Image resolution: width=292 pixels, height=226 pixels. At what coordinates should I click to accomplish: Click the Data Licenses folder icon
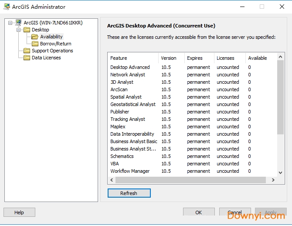27,58
